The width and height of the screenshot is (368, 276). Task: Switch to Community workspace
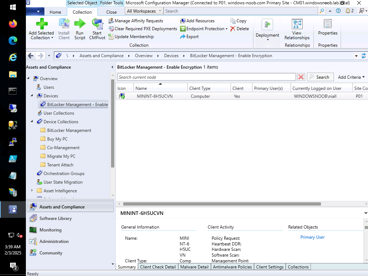[x=70, y=253]
